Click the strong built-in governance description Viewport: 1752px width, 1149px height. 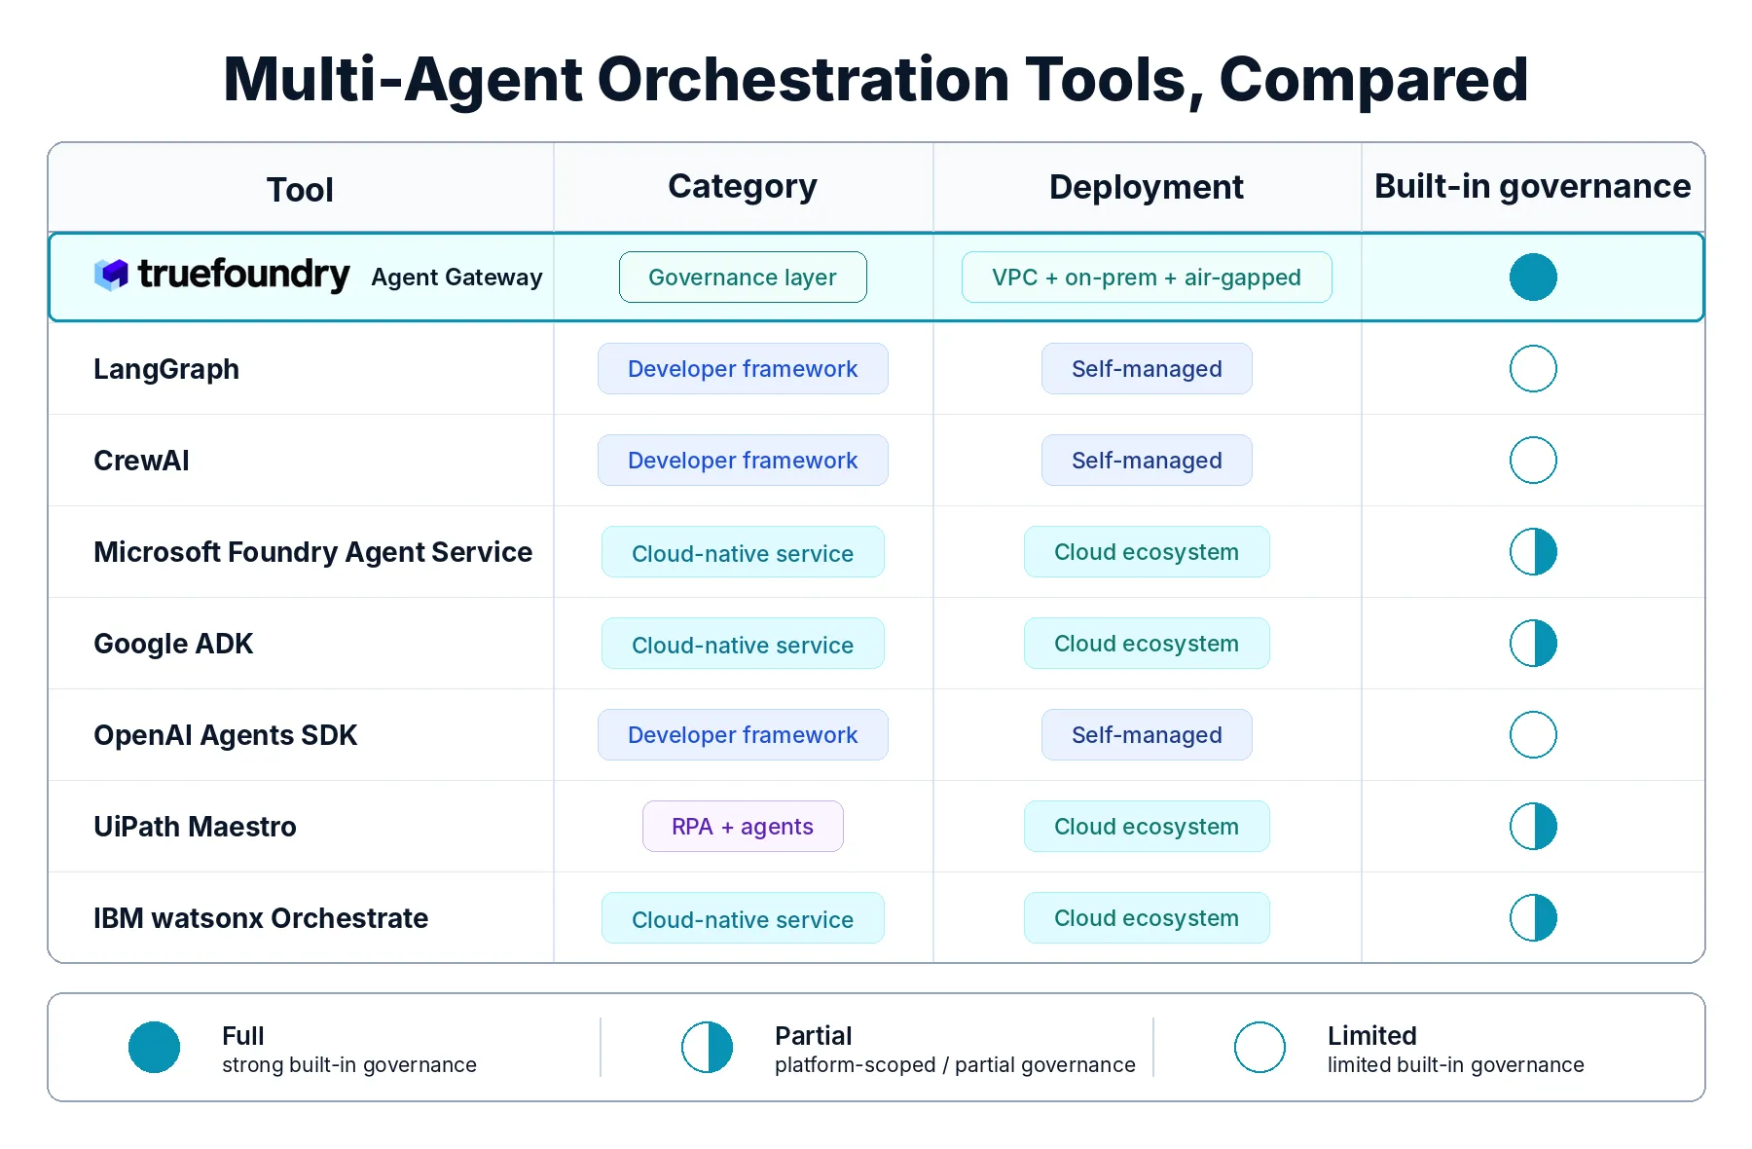348,1065
